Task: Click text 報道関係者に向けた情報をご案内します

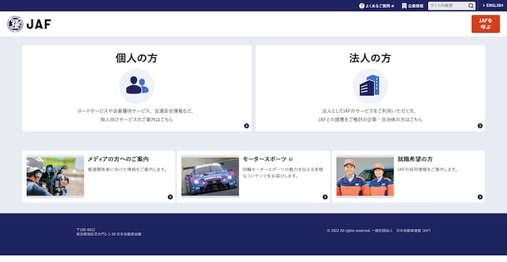Action: [128, 169]
